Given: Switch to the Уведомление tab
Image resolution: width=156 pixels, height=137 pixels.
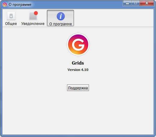Looking at the screenshot, I should [x=33, y=18].
